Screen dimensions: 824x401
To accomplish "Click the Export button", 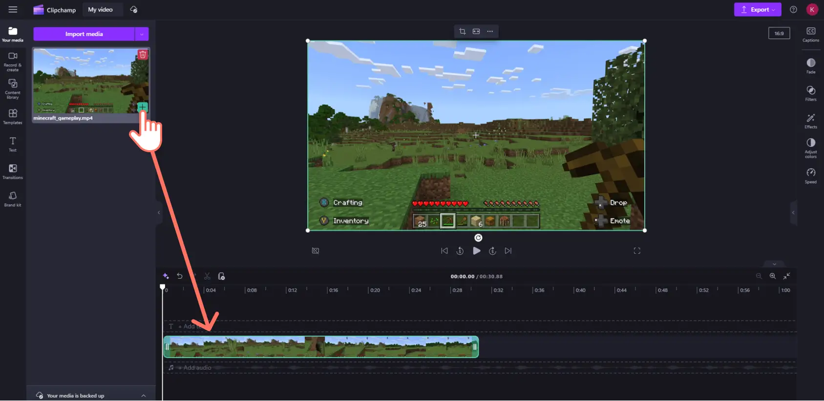I will [x=757, y=10].
